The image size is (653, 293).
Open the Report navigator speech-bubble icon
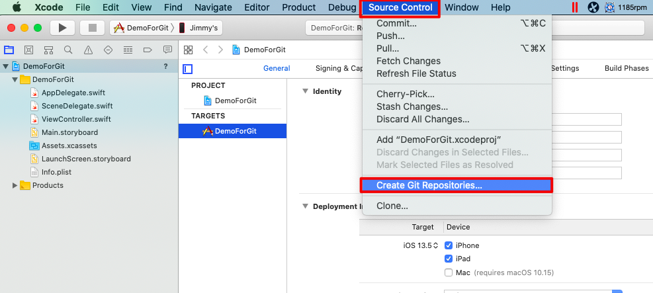[167, 50]
